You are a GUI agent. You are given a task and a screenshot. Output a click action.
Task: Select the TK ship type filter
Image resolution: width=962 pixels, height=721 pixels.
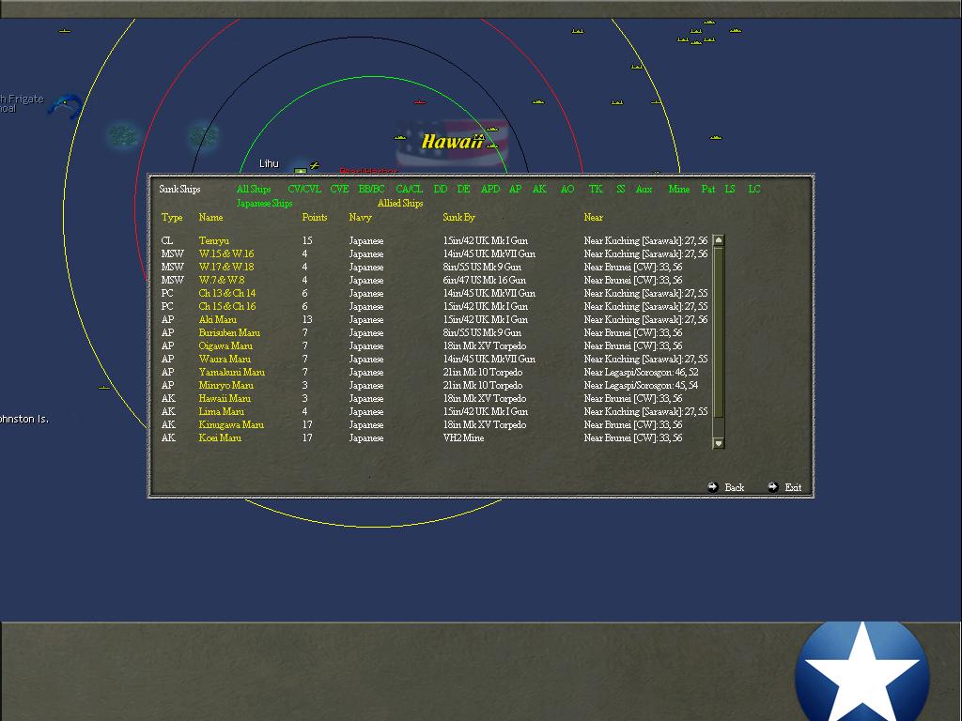coord(596,189)
